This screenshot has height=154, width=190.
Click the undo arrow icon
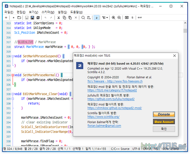point(45,18)
